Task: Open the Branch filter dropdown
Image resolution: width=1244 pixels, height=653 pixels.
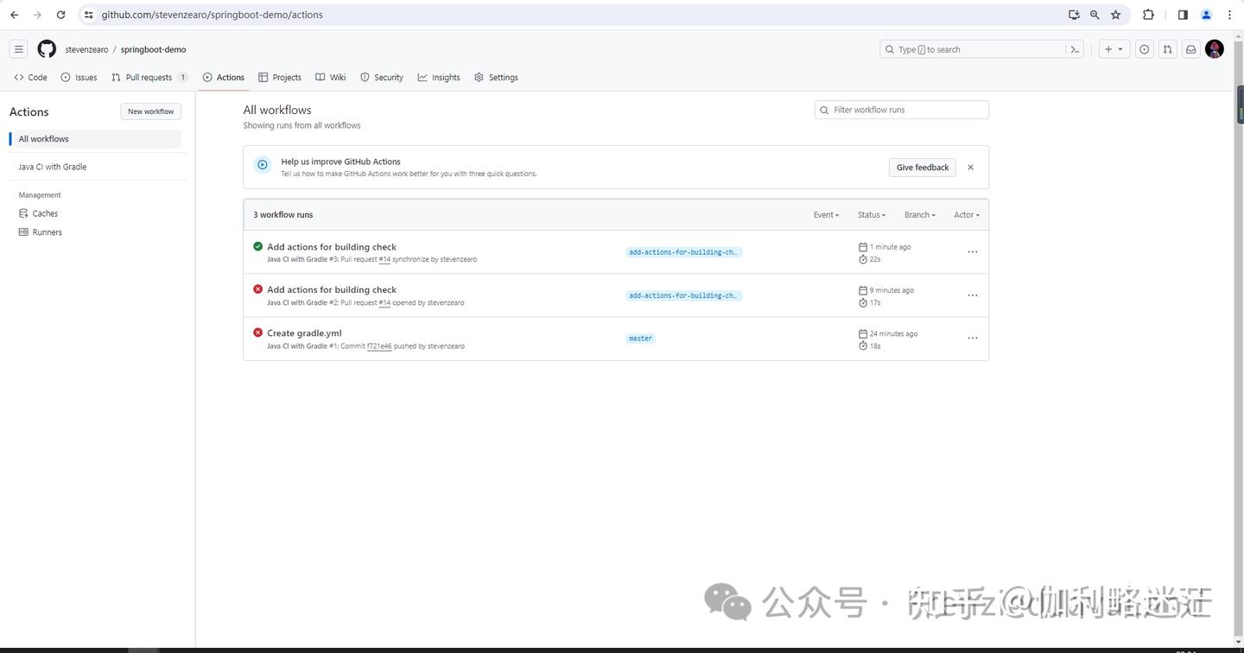Action: [919, 214]
